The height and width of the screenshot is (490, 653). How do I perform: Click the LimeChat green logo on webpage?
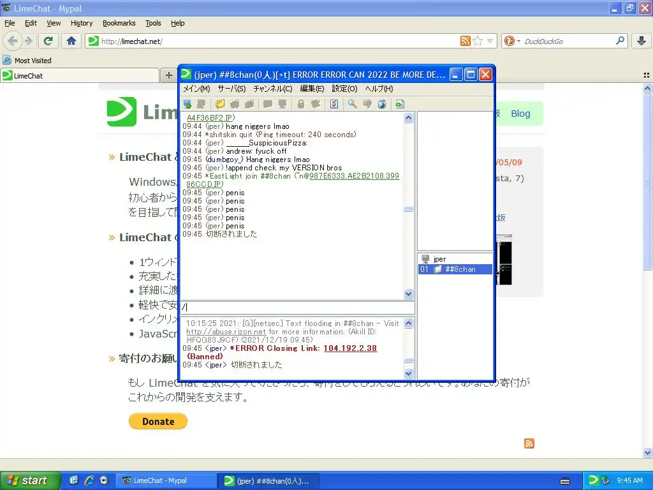point(122,112)
